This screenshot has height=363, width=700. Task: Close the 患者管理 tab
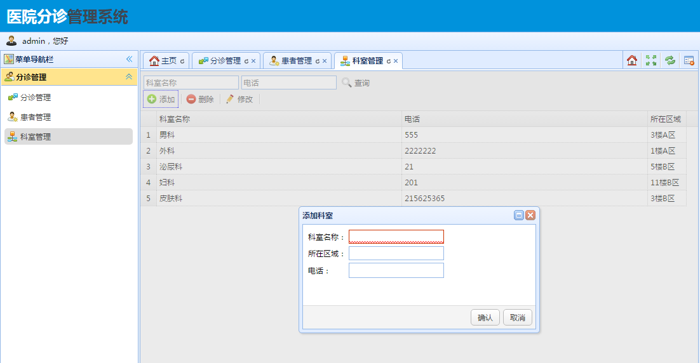[325, 61]
